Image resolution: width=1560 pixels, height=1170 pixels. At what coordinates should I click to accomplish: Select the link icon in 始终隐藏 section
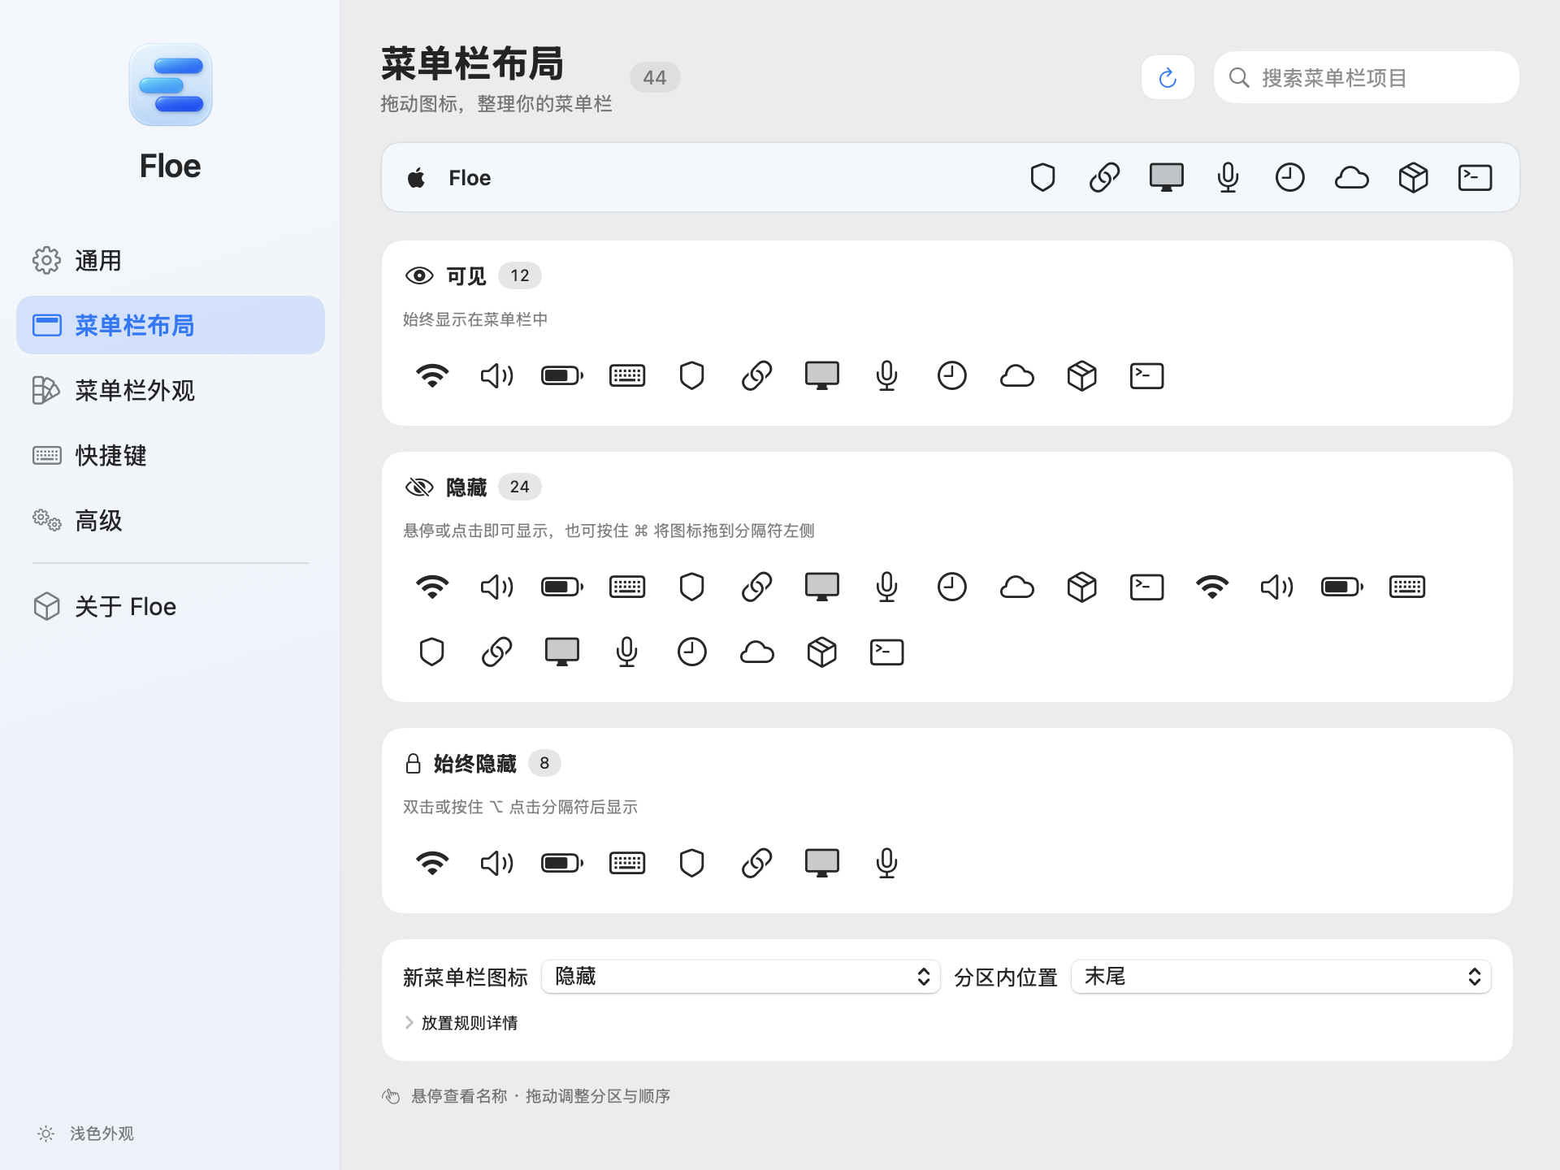pos(757,863)
